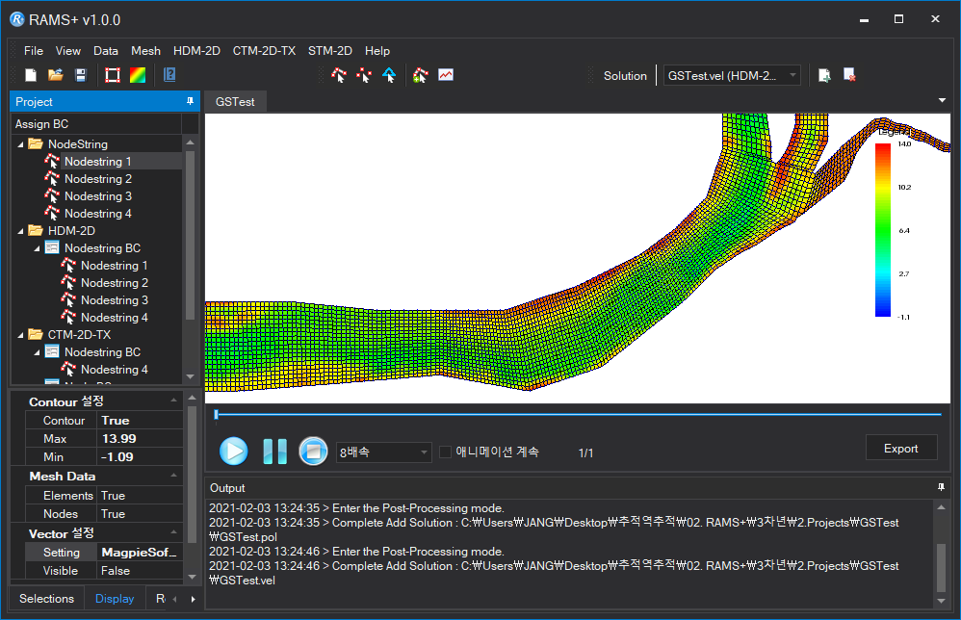The height and width of the screenshot is (620, 961).
Task: Stop the animation playback
Action: (x=313, y=452)
